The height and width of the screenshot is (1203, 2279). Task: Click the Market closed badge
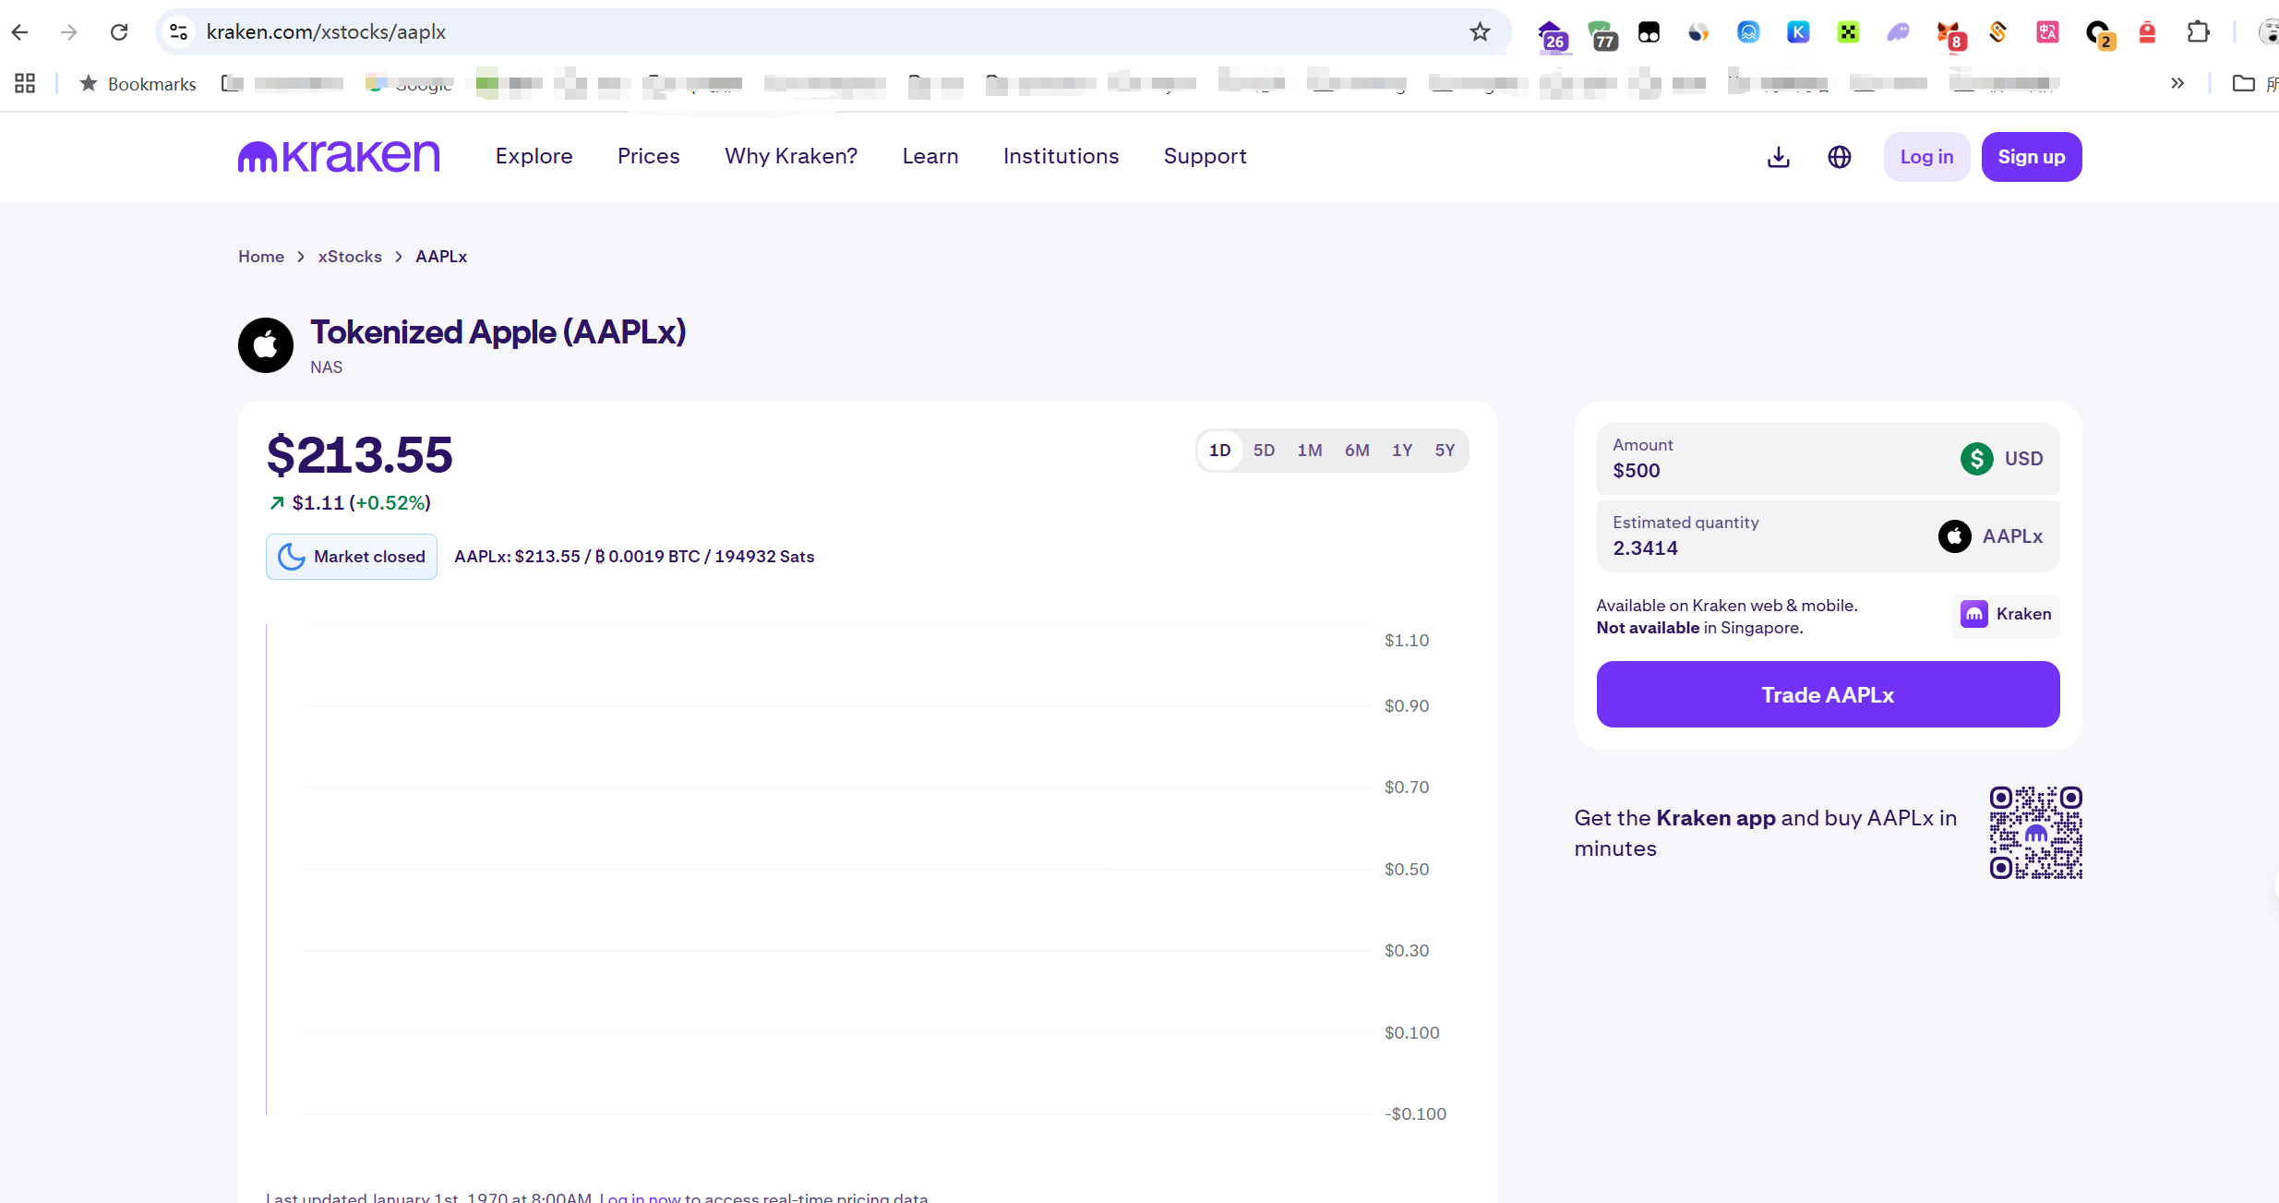tap(352, 557)
